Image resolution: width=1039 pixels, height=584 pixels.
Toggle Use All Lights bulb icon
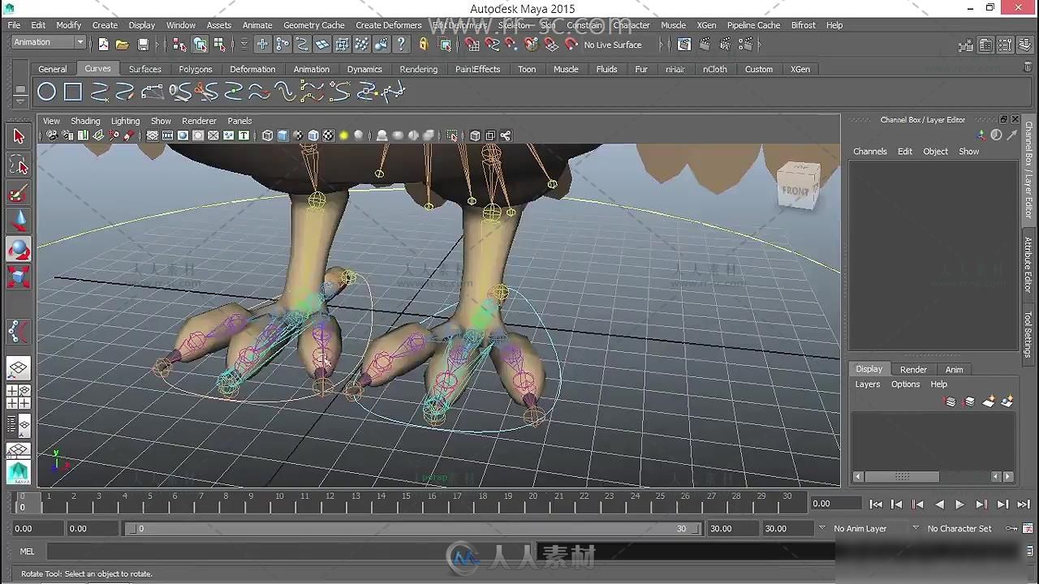[x=343, y=135]
